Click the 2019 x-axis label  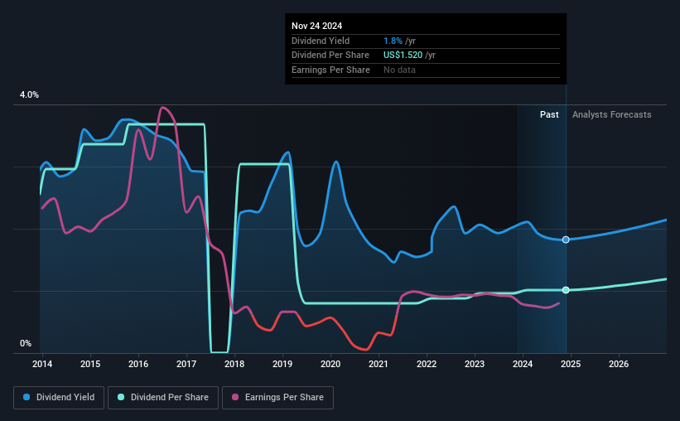[282, 364]
